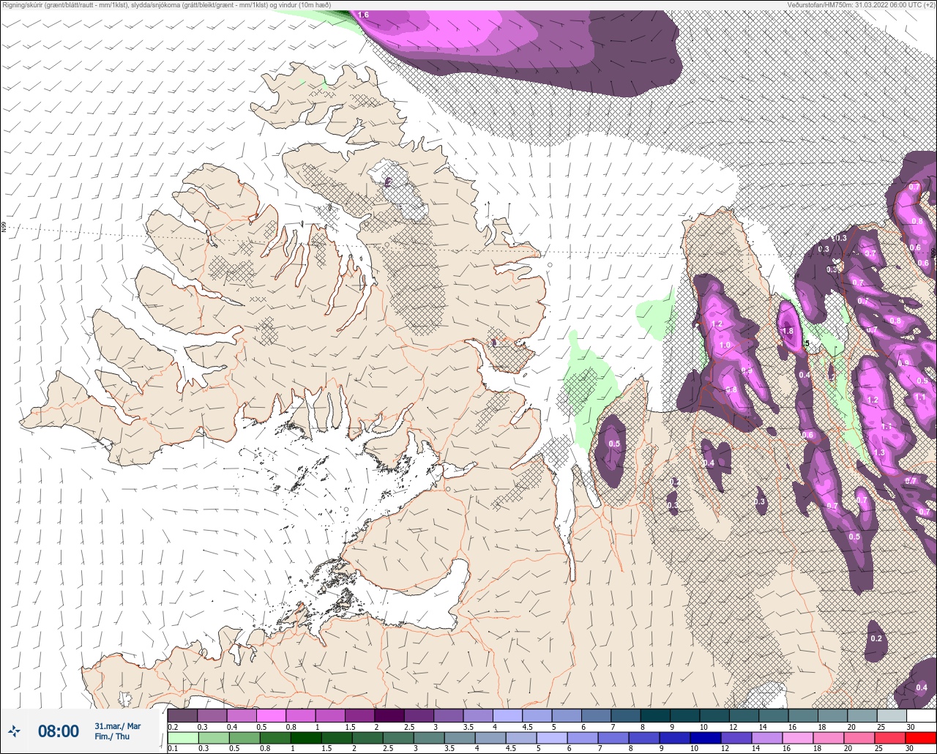Select pale grey 25 swatch in snow legend
The width and height of the screenshot is (937, 754).
[892, 715]
